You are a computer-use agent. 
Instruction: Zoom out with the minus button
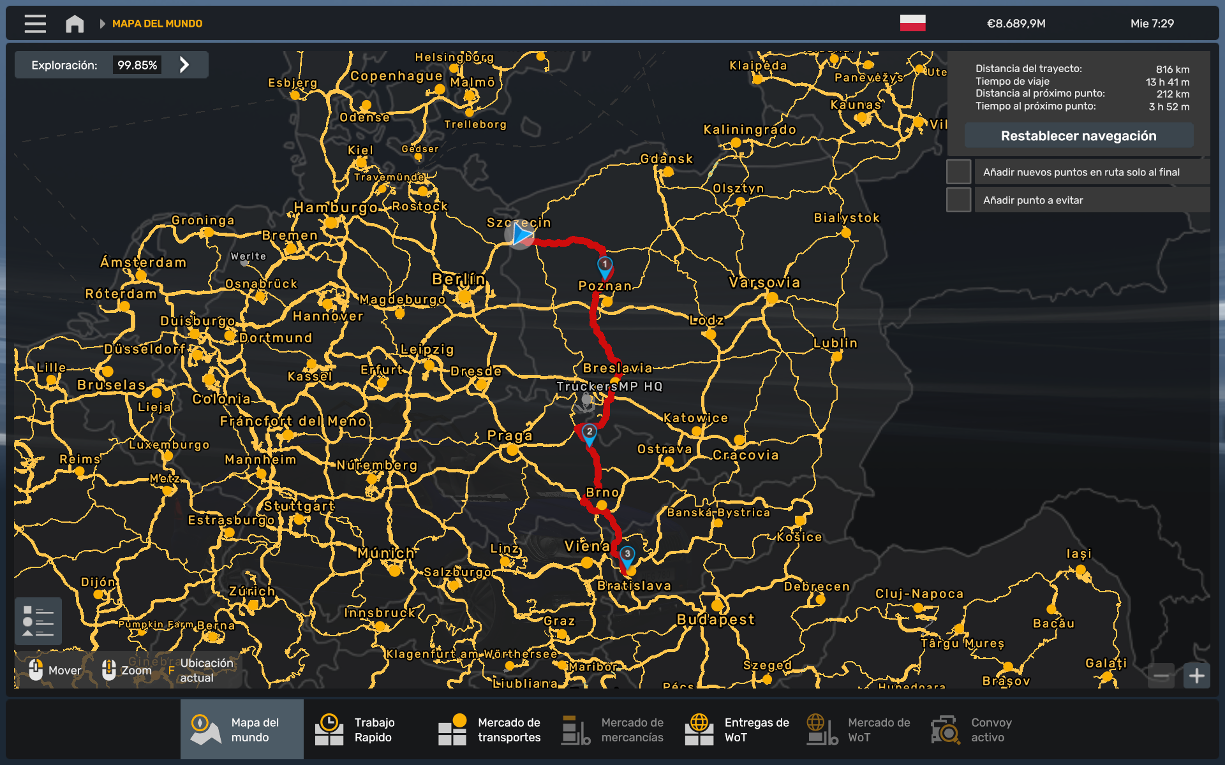(1161, 676)
